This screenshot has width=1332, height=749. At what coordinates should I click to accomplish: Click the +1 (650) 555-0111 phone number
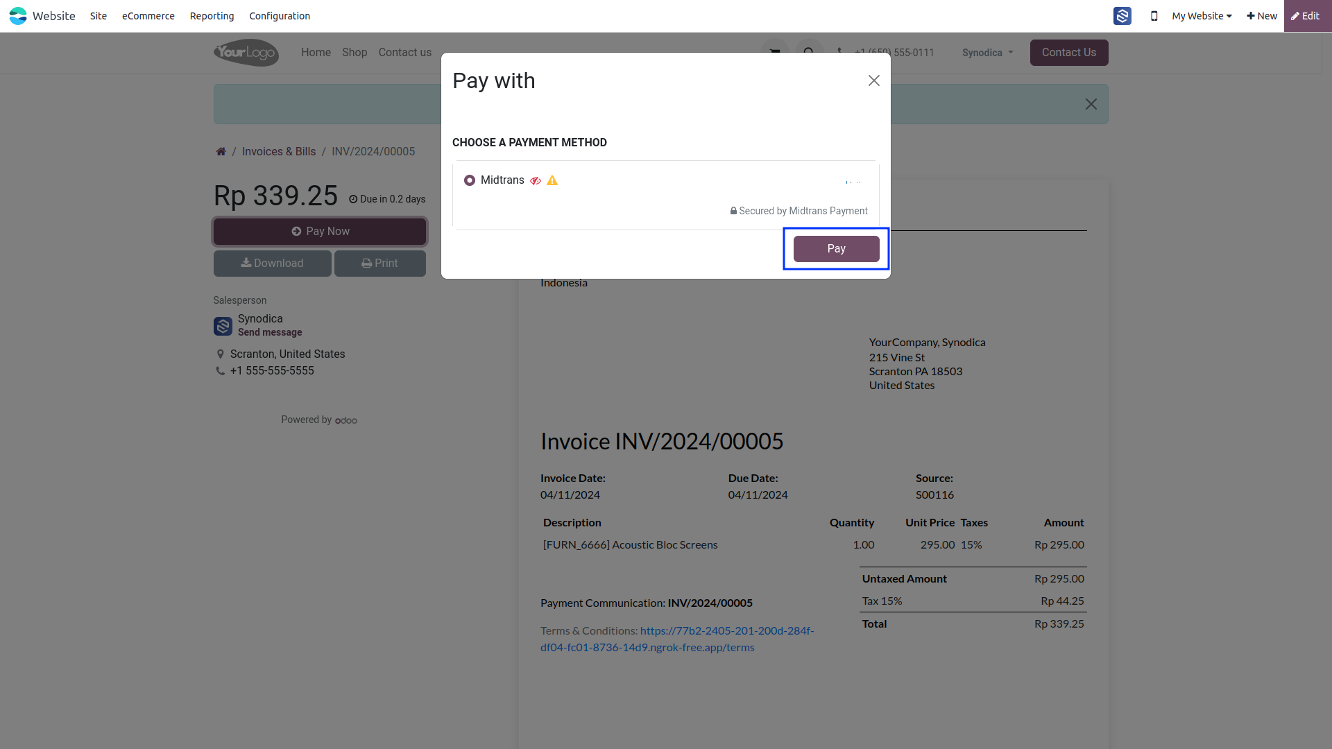pos(894,53)
